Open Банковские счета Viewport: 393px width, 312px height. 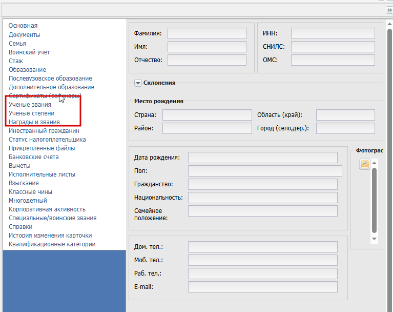[x=34, y=157]
